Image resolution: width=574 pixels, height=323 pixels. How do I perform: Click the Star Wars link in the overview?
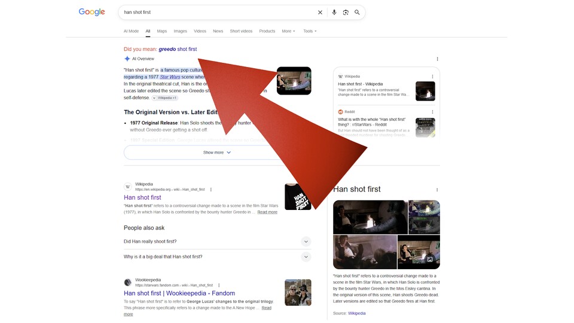tap(170, 77)
